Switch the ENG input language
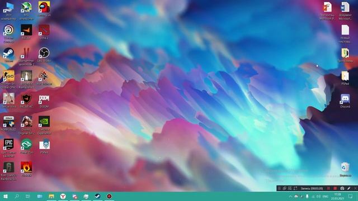 [326, 196]
